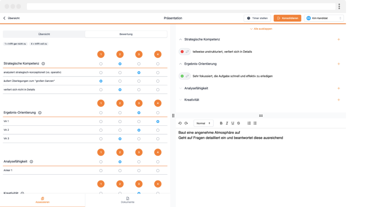
Task: Insert numbered list in editor
Action: [249, 123]
